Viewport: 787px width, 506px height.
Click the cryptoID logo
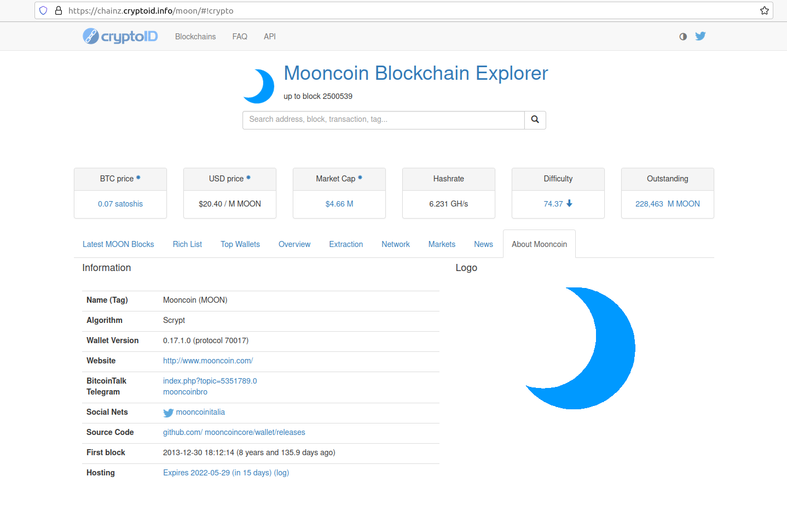(120, 36)
